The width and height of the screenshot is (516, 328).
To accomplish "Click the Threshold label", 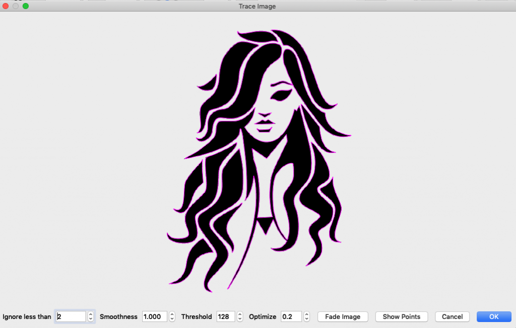I will 197,316.
